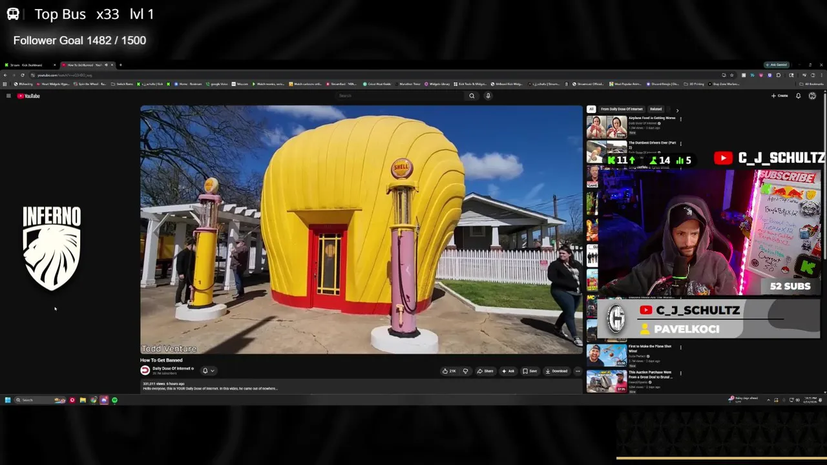Share the current video

(x=485, y=371)
